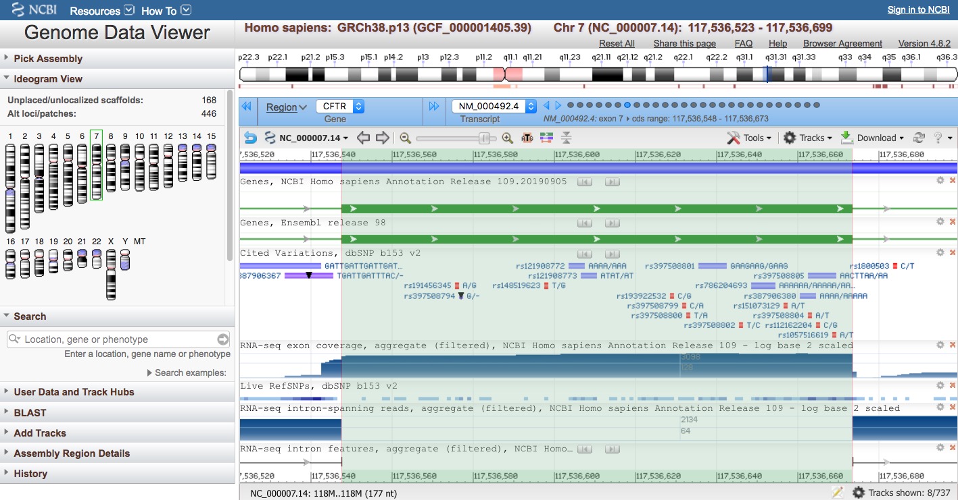
Task: Click the Tracks shown gear icon in footer
Action: pyautogui.click(x=859, y=492)
